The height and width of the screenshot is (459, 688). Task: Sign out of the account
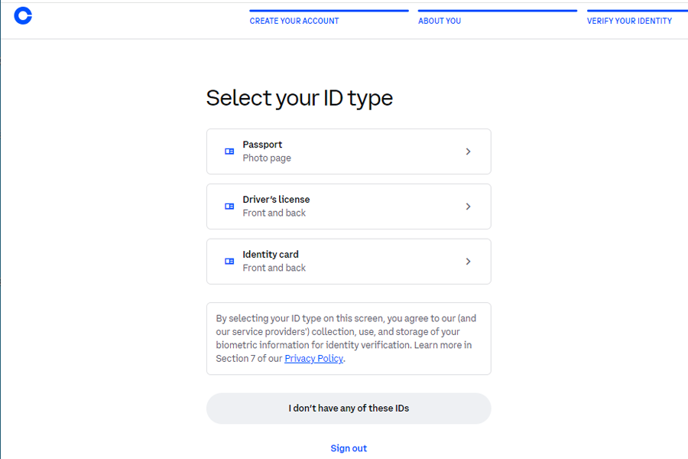(349, 448)
